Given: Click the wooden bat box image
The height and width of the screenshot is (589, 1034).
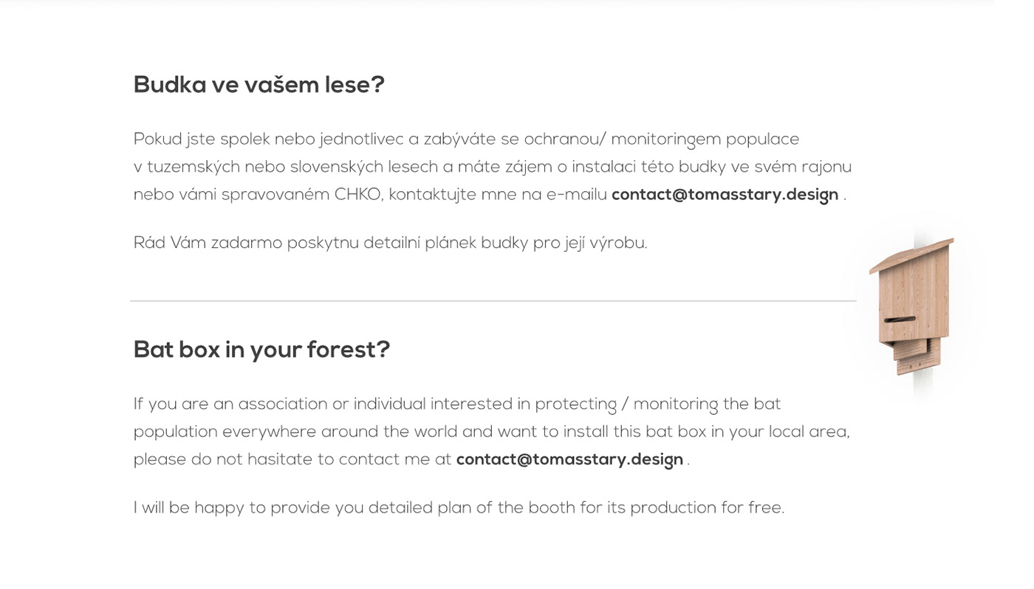Looking at the screenshot, I should [x=913, y=310].
